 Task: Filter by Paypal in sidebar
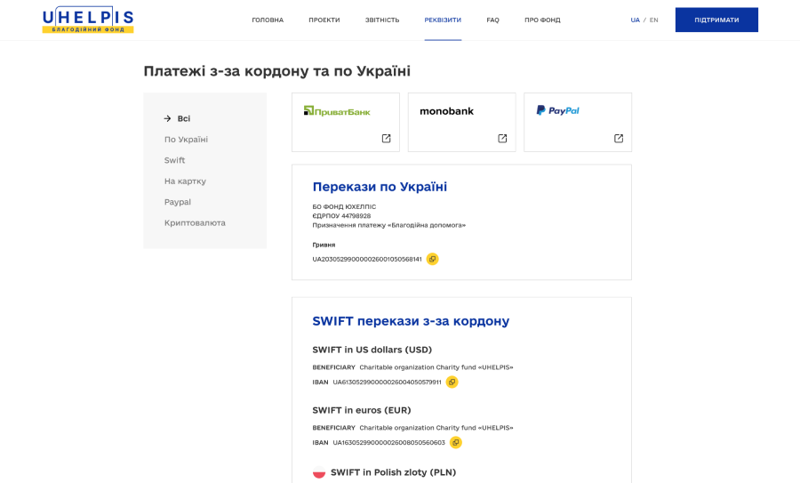[178, 202]
